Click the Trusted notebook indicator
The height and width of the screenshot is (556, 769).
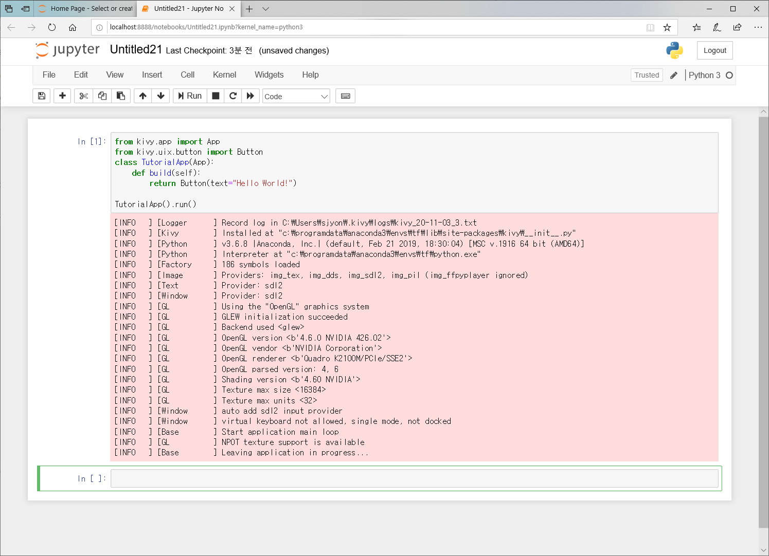click(x=647, y=75)
